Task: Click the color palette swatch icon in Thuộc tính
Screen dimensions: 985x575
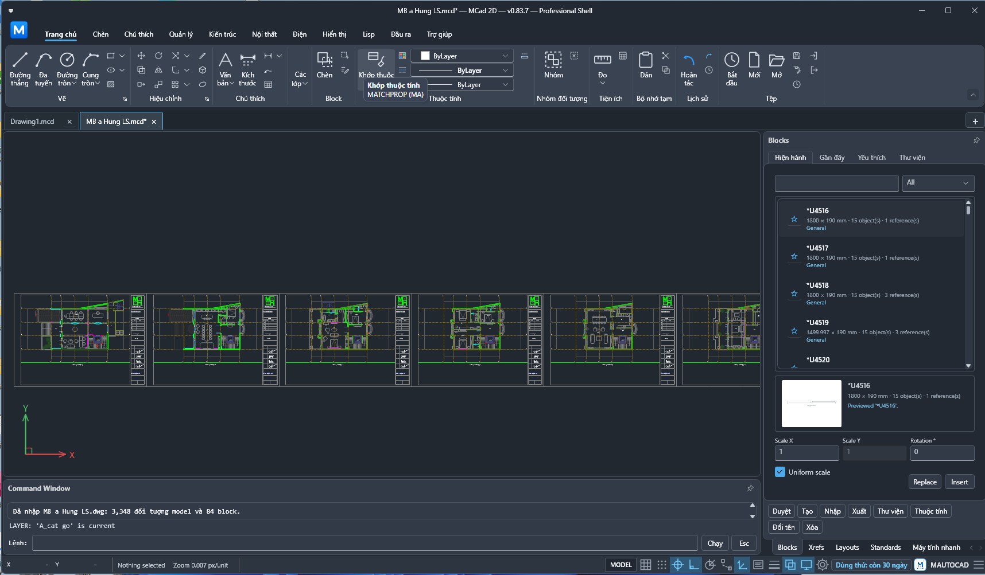Action: [402, 56]
